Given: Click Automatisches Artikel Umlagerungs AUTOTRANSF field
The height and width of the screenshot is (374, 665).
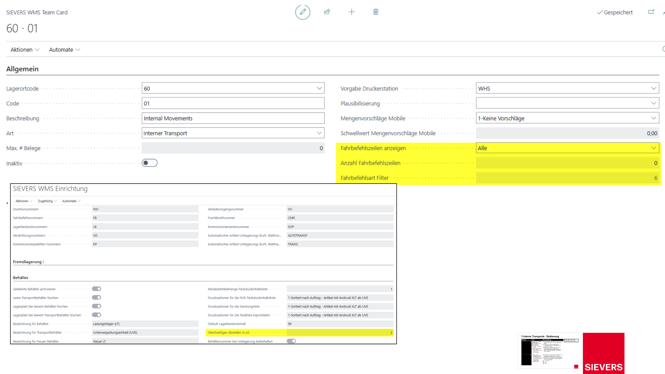Looking at the screenshot, I should coord(340,235).
